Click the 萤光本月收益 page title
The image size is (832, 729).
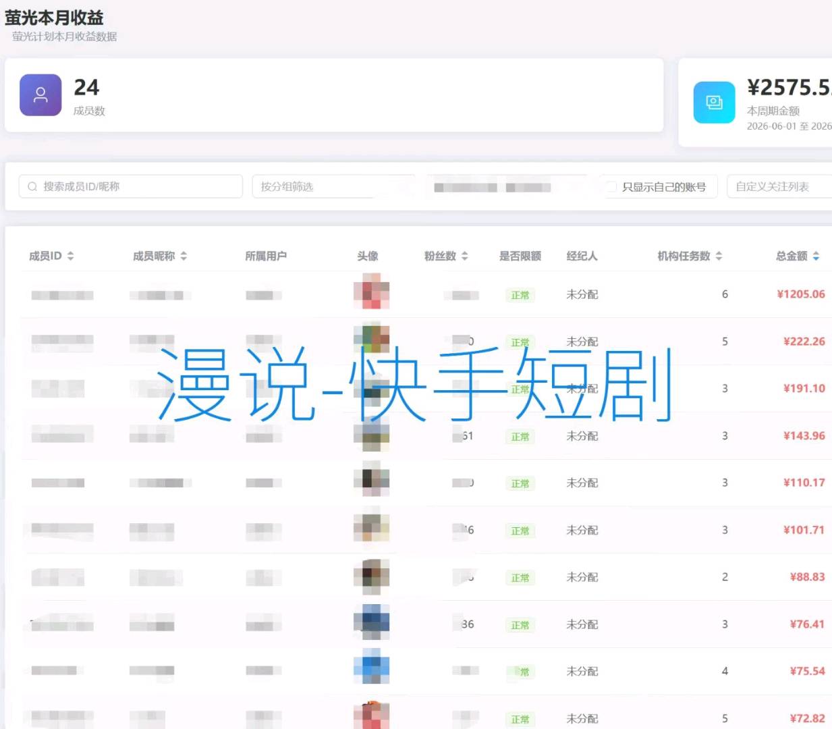pos(54,18)
